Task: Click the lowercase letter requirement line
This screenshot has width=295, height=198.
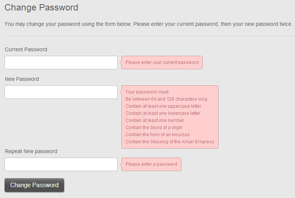Action: point(163,113)
